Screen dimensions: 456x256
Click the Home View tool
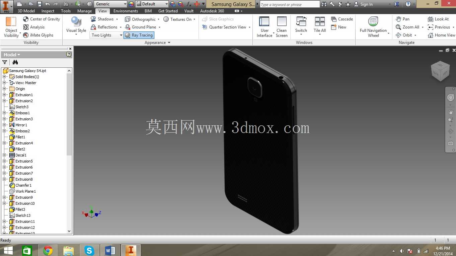pos(441,35)
